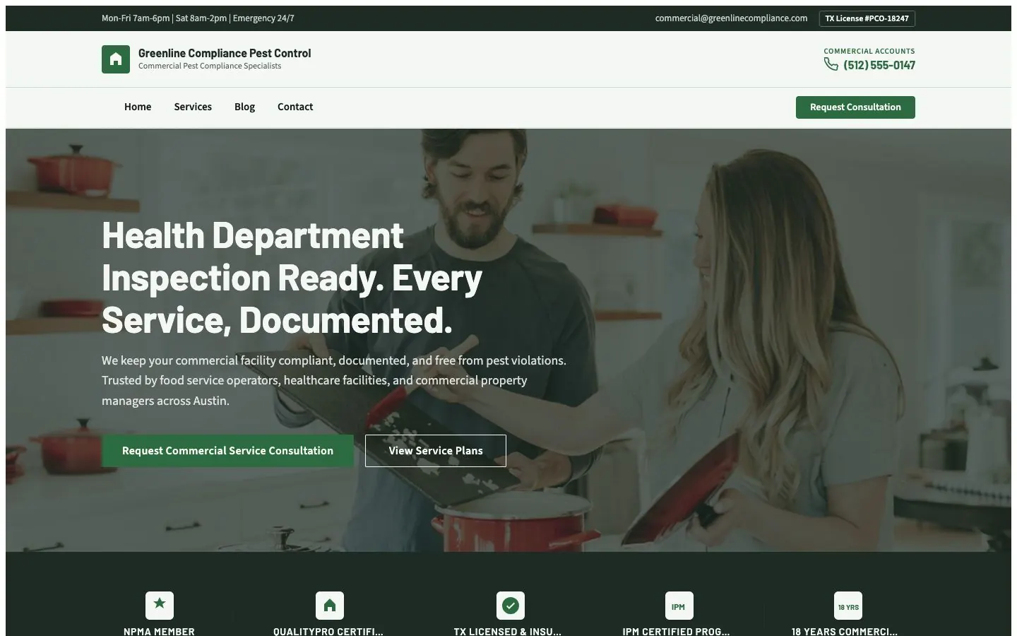Screen dimensions: 1017x636
Task: Open the Contact page
Action: 295,107
